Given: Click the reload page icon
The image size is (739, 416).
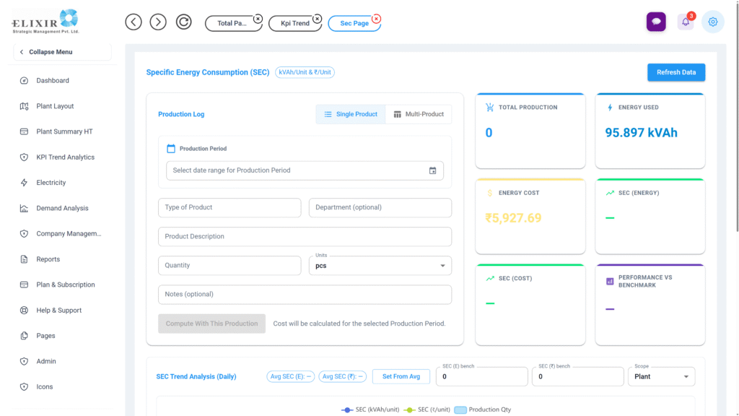Looking at the screenshot, I should click(184, 22).
